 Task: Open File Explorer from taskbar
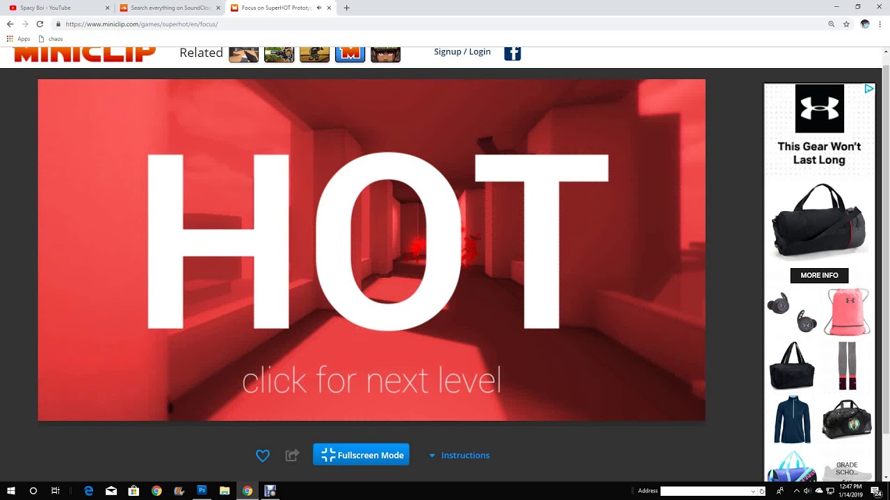click(x=225, y=491)
